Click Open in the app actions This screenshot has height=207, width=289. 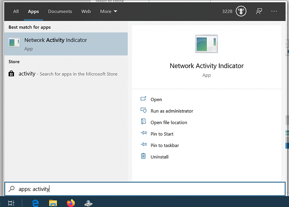point(156,99)
